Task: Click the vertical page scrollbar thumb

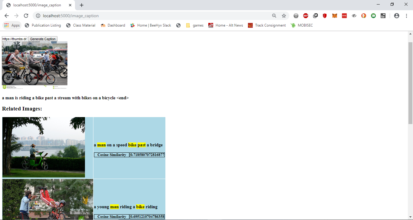Action: coord(410,83)
